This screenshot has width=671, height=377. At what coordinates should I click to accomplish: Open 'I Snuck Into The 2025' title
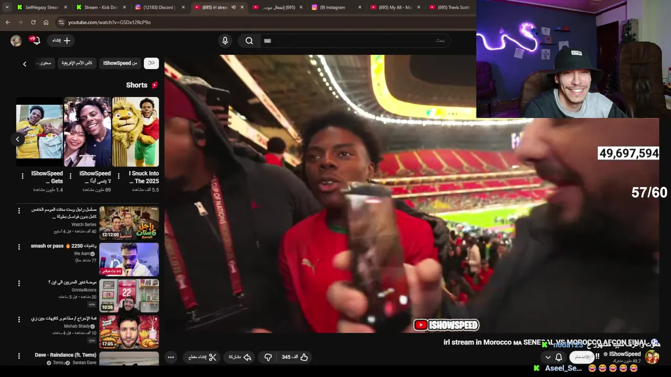(x=144, y=177)
